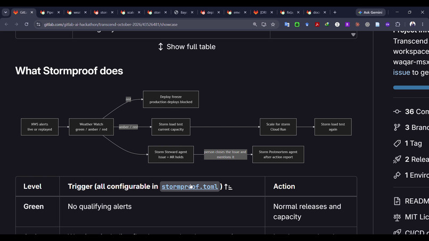Open a new browser tab
Screen dimensions: 429x241
(x=335, y=12)
